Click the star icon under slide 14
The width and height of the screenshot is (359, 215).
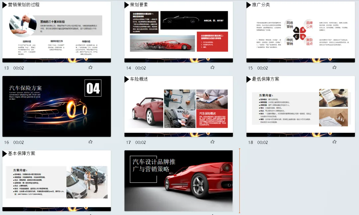click(212, 67)
